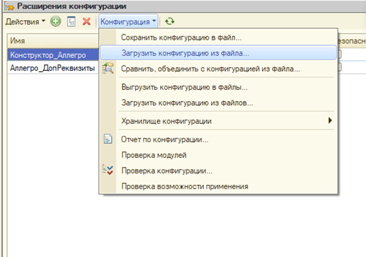Select Проверка конфигурации menu entry

(218, 170)
